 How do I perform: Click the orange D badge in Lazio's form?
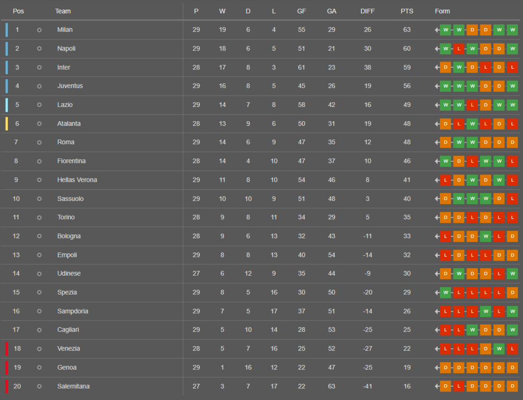click(485, 105)
